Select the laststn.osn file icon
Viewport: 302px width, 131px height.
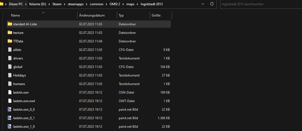tap(10, 92)
